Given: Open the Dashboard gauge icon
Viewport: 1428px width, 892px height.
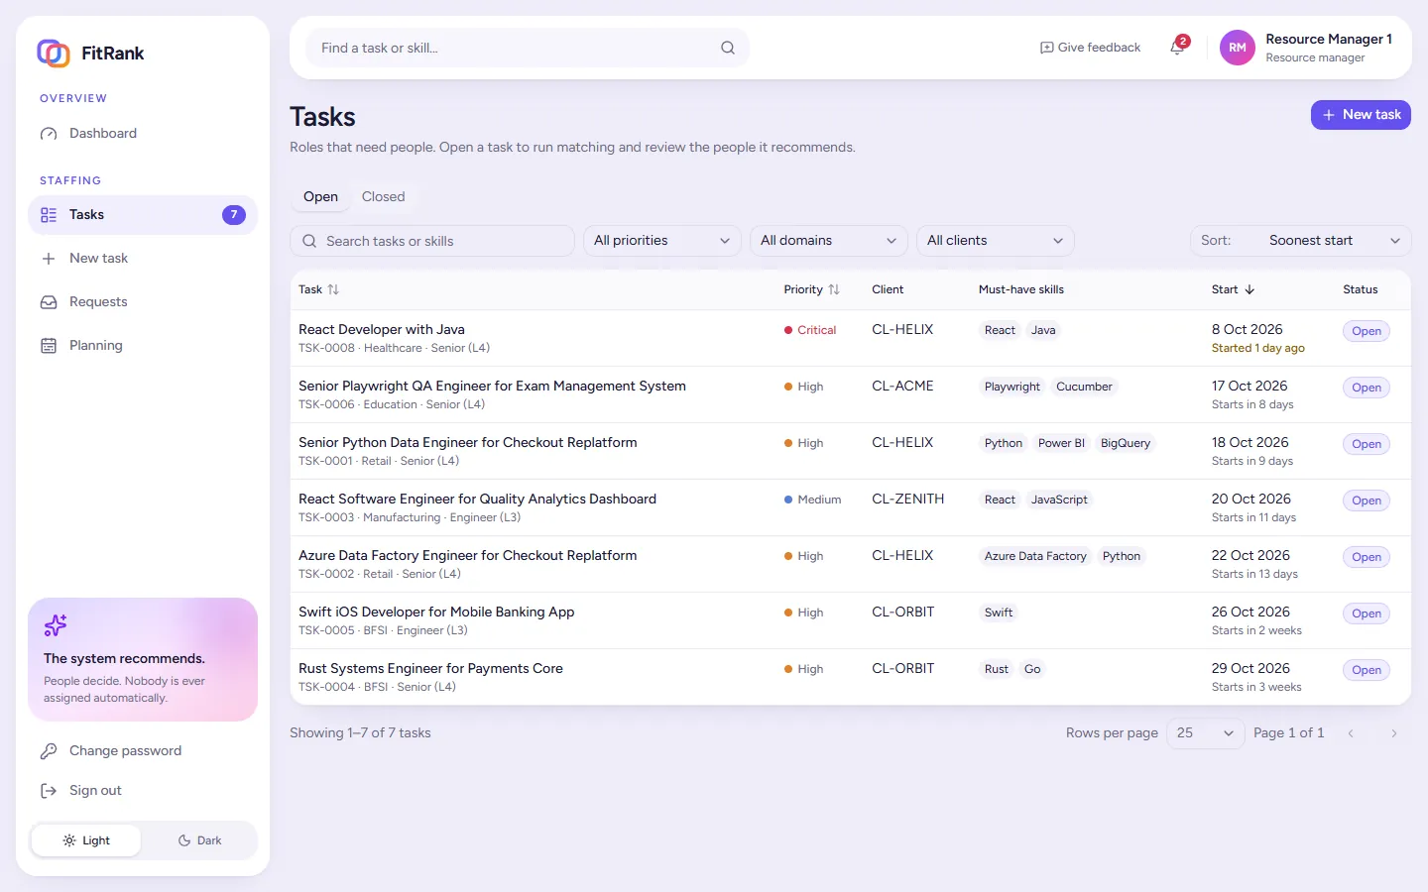Looking at the screenshot, I should coord(49,134).
